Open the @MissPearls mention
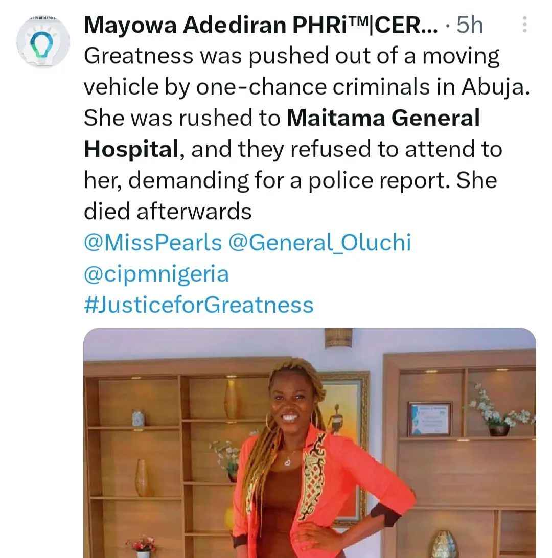552x558 pixels. click(153, 243)
